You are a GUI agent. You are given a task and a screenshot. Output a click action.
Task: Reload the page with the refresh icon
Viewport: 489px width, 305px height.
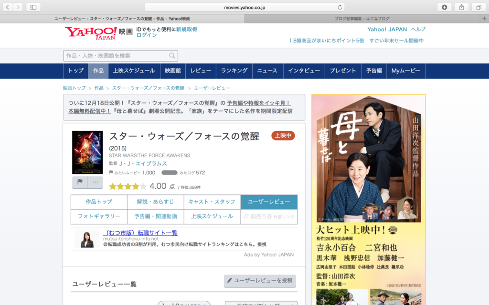point(340,7)
